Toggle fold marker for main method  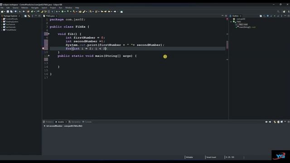(x=49, y=56)
